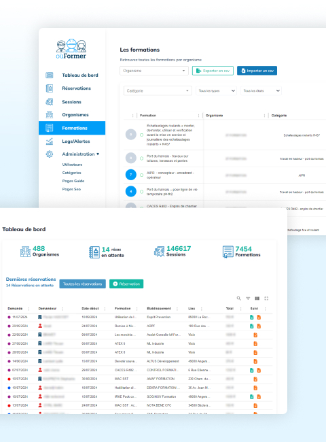Click the Organismes building icon in sidebar
Image resolution: width=326 pixels, height=442 pixels.
pyautogui.click(x=50, y=115)
